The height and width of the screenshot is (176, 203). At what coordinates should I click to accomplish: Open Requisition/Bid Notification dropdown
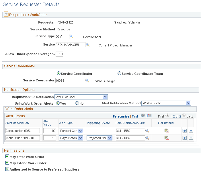(81, 97)
